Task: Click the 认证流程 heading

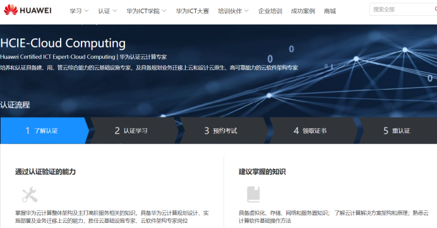Action: point(15,105)
